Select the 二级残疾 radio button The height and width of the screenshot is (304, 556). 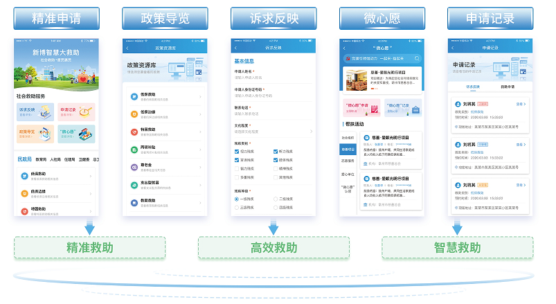276,199
